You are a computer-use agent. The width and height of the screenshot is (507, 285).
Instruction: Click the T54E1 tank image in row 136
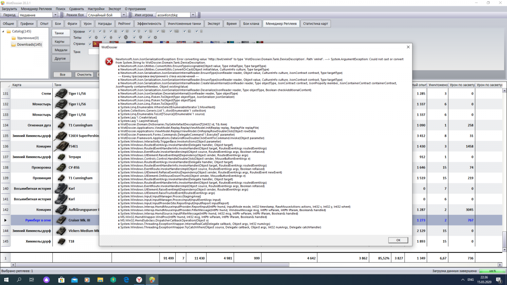click(x=60, y=146)
